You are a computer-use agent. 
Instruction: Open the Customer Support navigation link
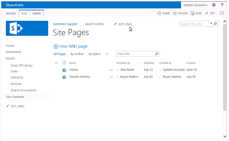point(65,24)
